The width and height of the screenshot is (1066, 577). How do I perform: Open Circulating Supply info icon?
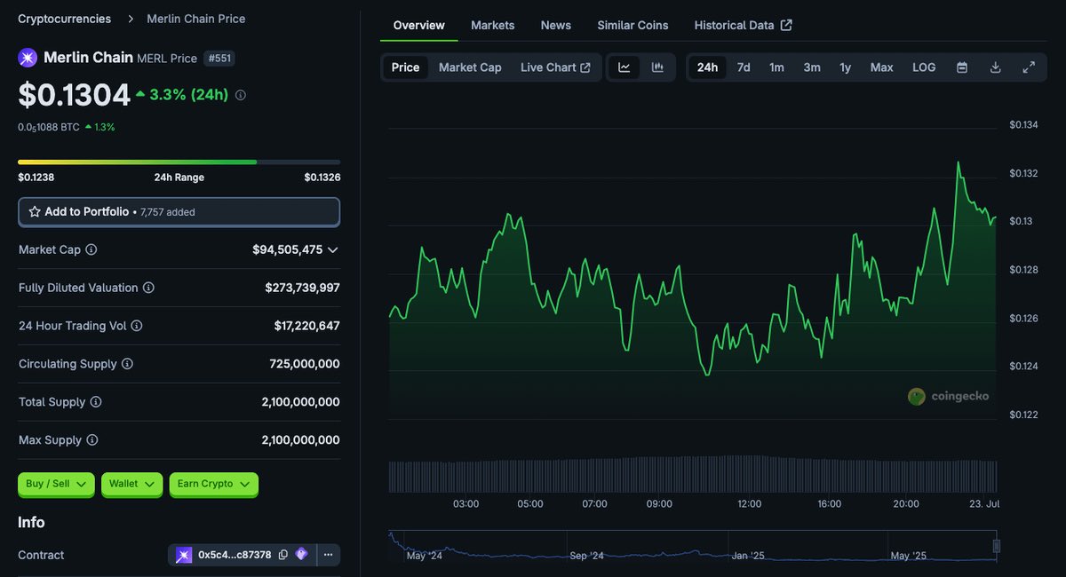coord(127,364)
